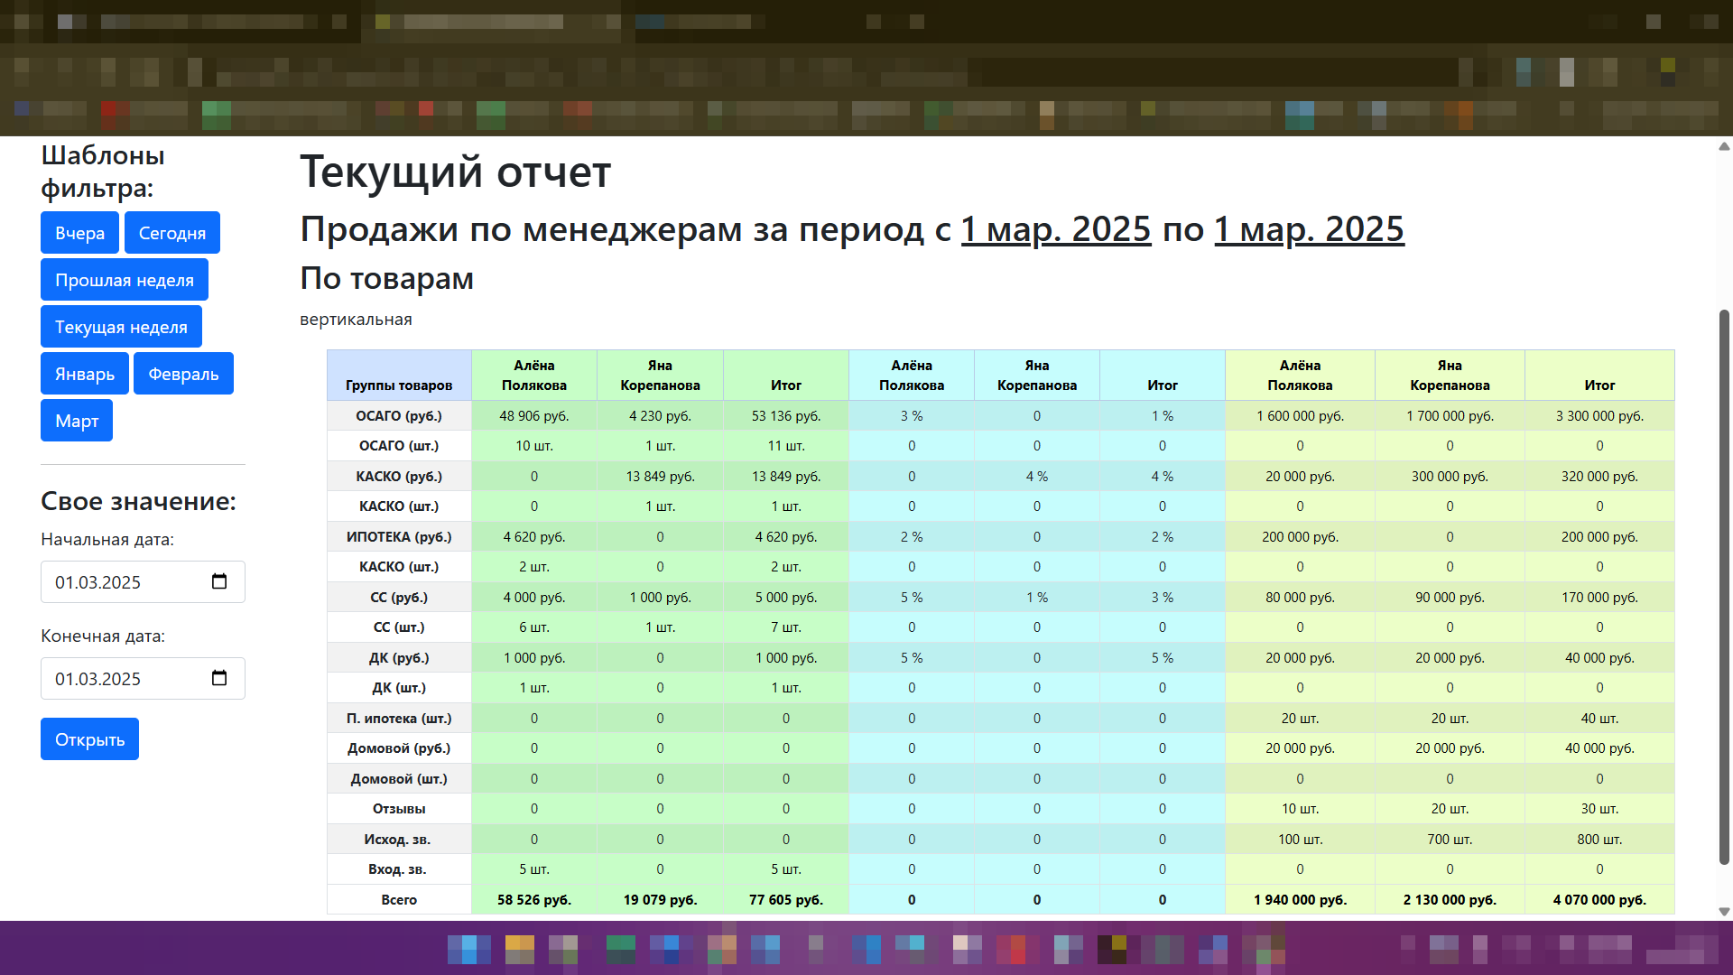Click the page scrollbar down arrow
The height and width of the screenshot is (975, 1733).
click(1724, 912)
